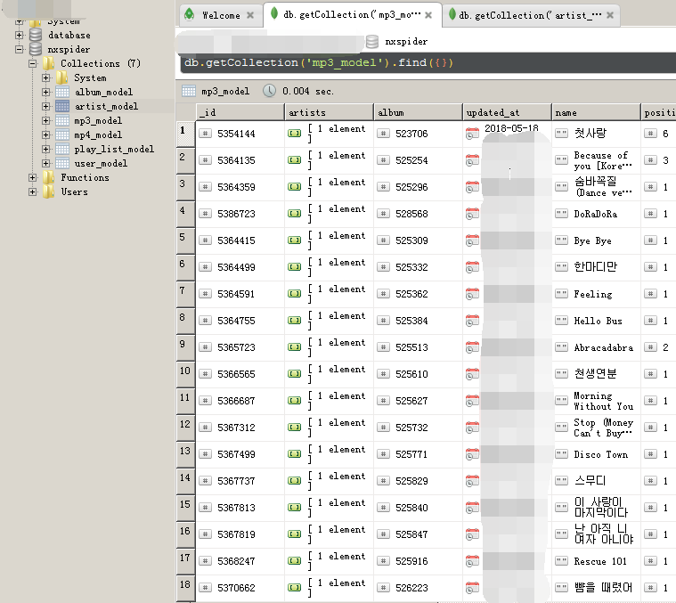676x603 pixels.
Task: Click the _id value 5370662
Action: [236, 588]
